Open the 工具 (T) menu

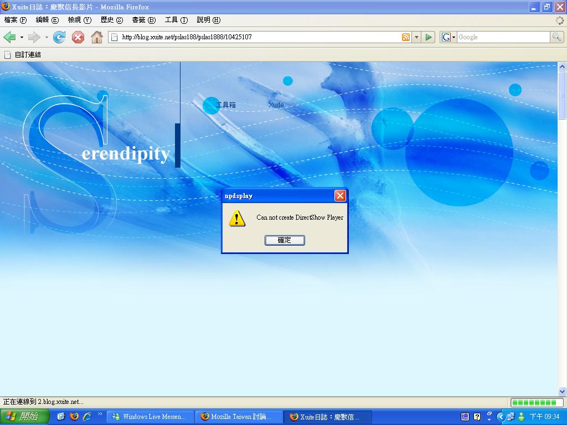tap(176, 20)
